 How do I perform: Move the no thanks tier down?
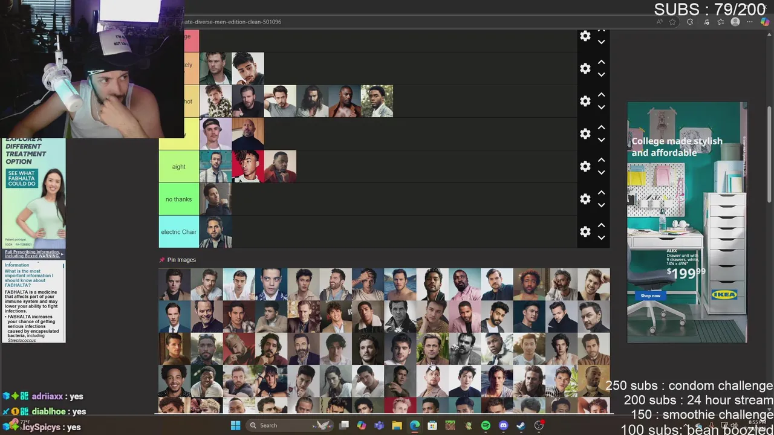pyautogui.click(x=601, y=205)
